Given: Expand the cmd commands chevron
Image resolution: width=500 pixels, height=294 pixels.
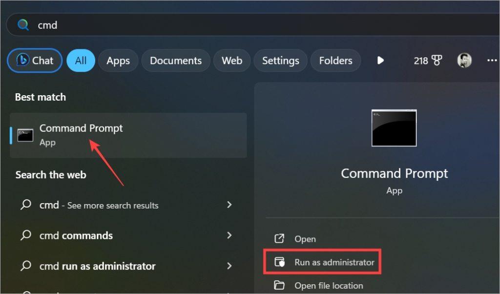Looking at the screenshot, I should (229, 235).
